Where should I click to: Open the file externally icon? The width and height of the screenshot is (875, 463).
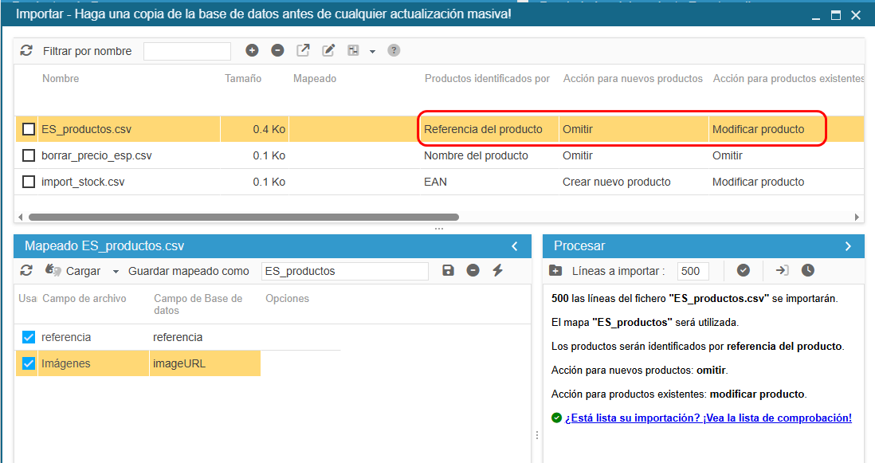coord(303,51)
